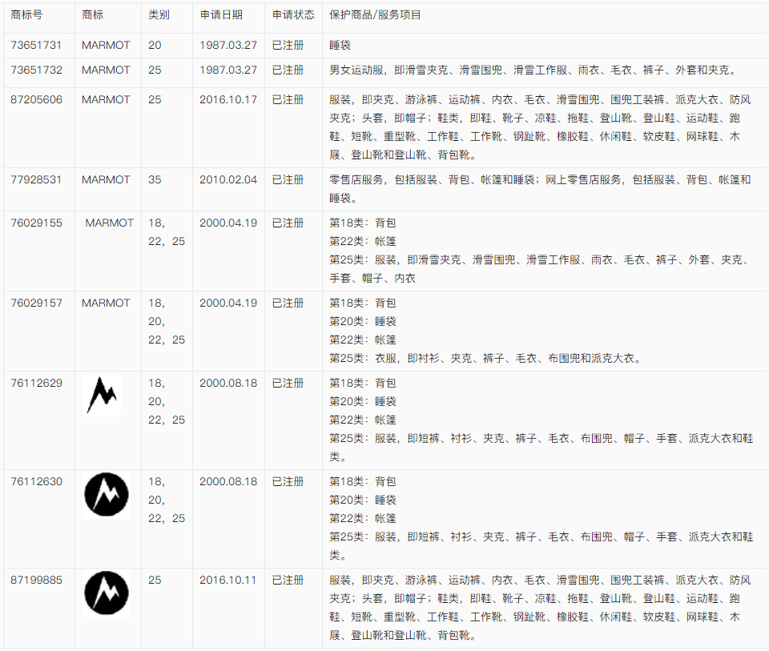769x651 pixels.
Task: Click the round Marmot logo for 87199885
Action: click(107, 593)
